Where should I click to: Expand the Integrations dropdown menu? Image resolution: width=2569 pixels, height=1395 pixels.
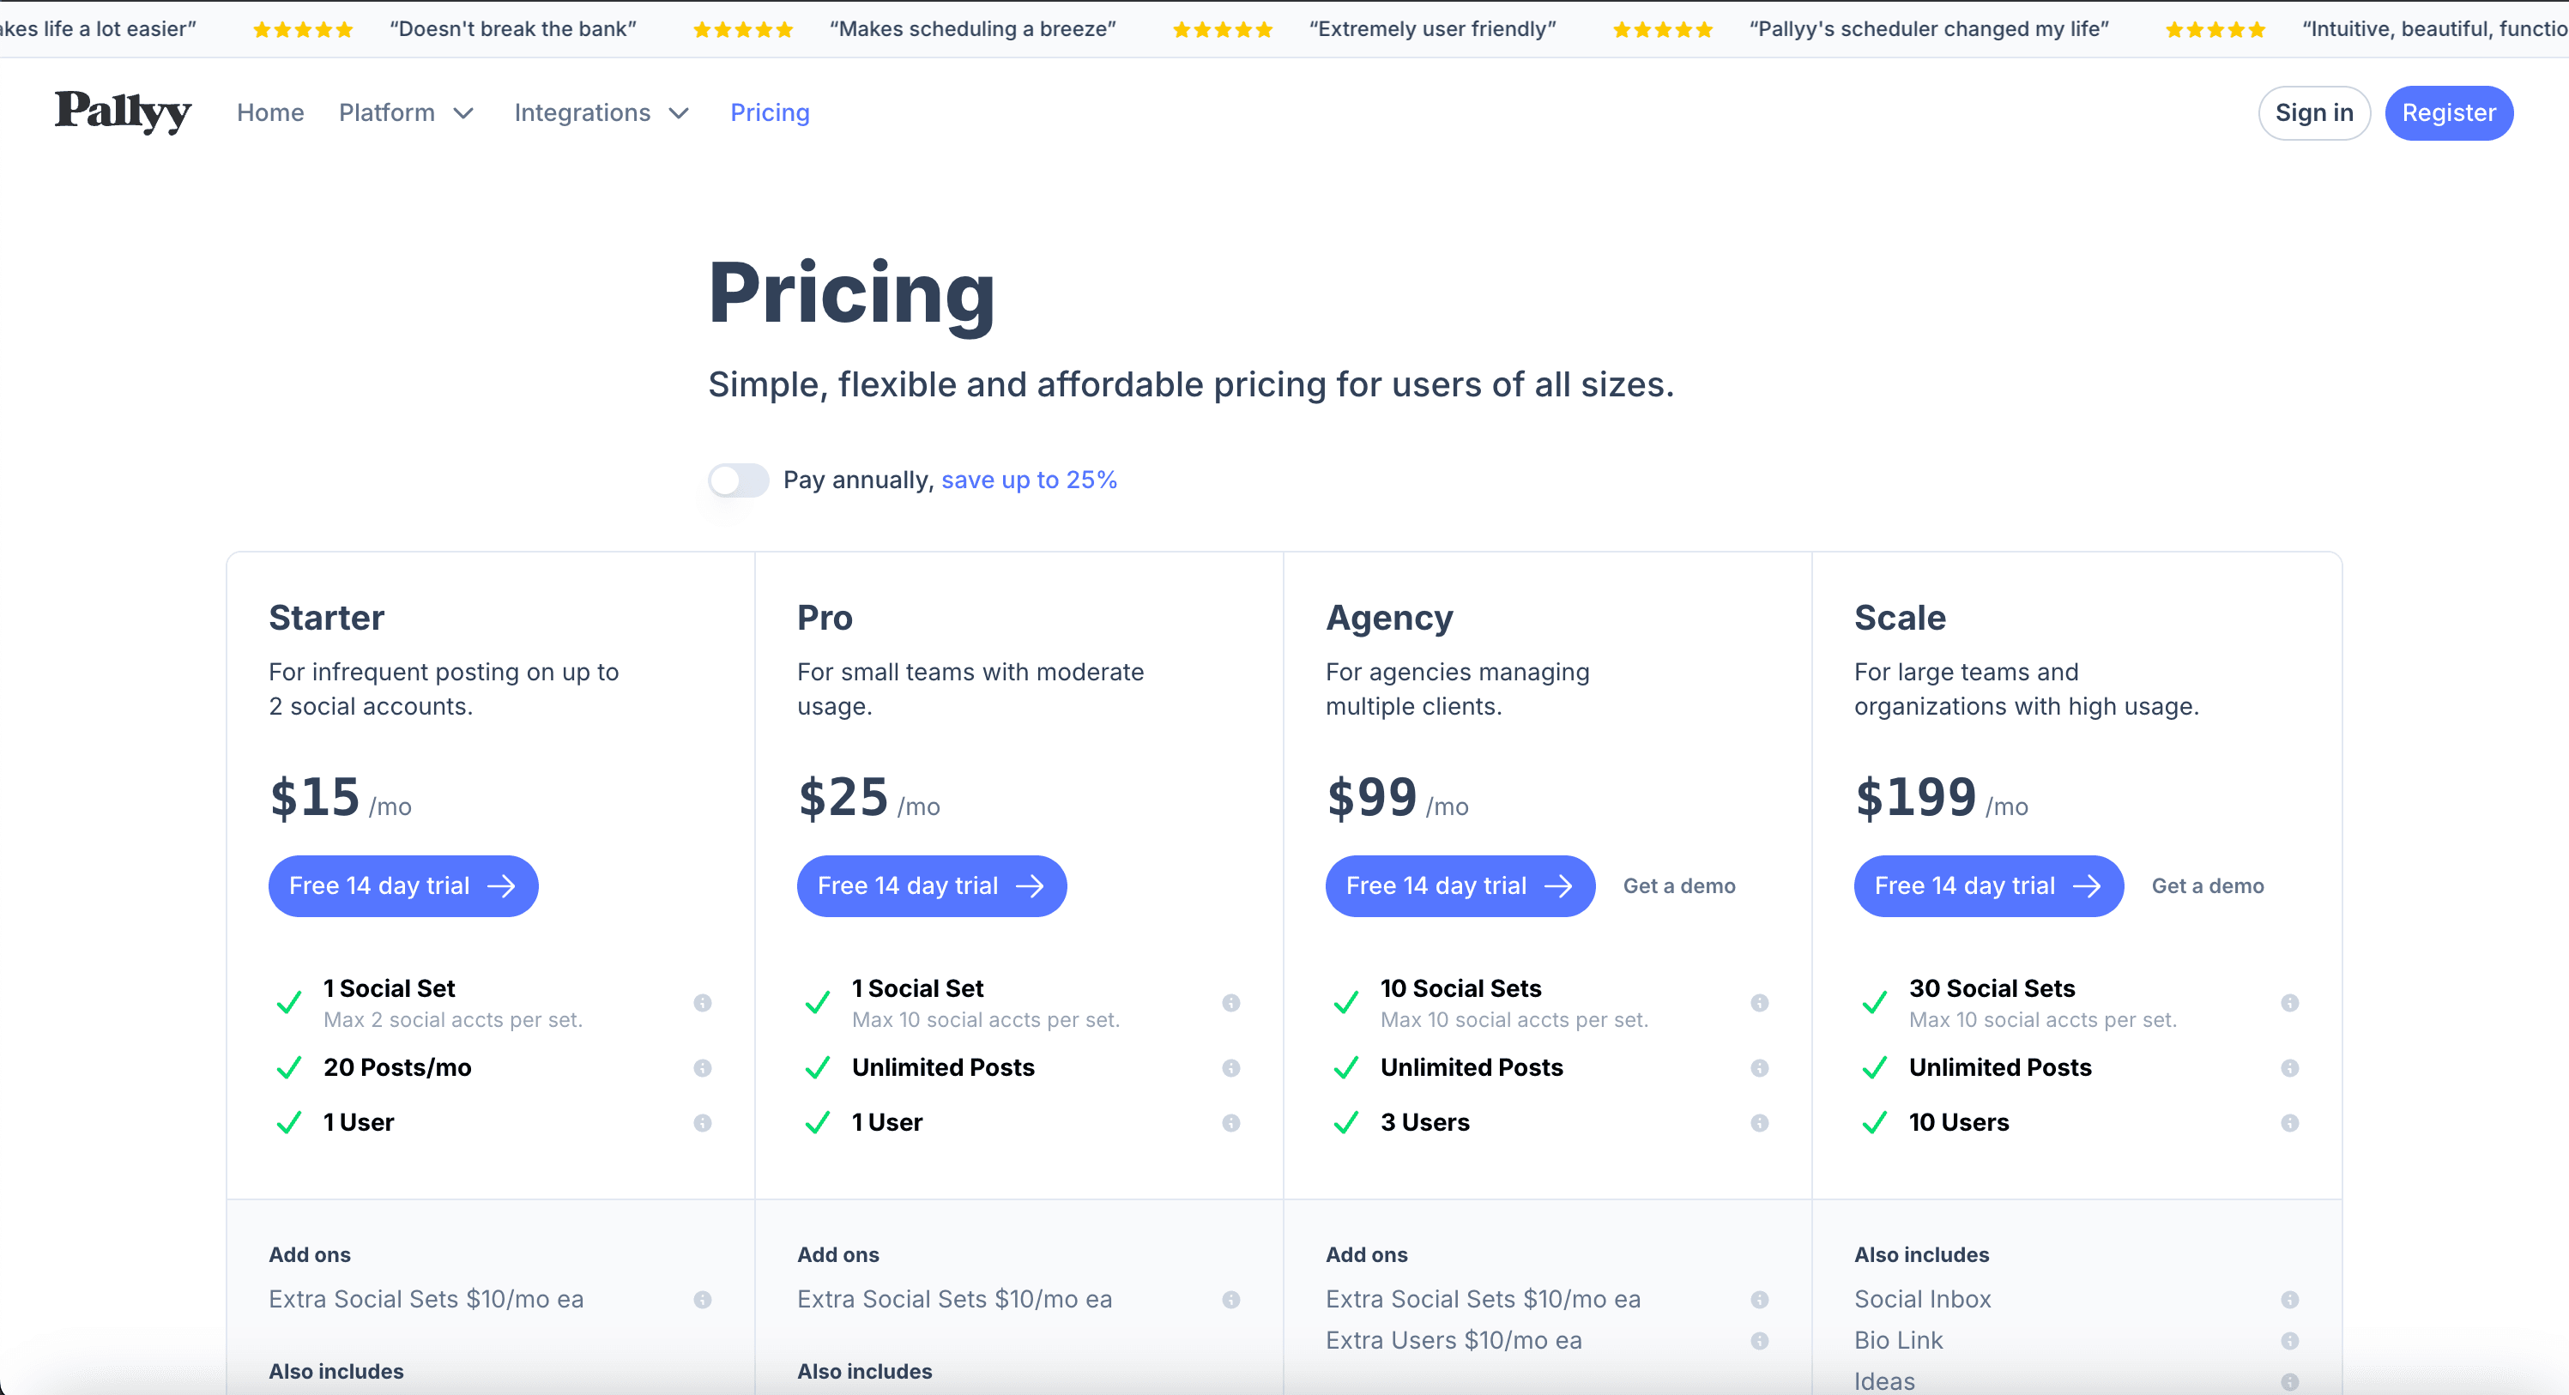point(601,112)
